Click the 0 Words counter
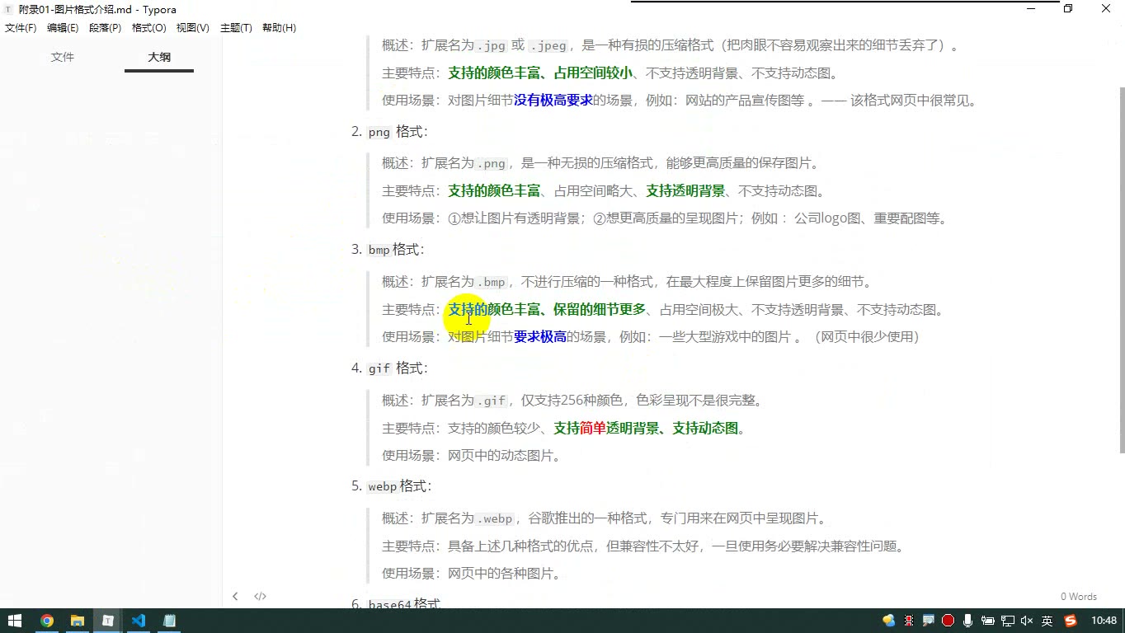 tap(1079, 597)
